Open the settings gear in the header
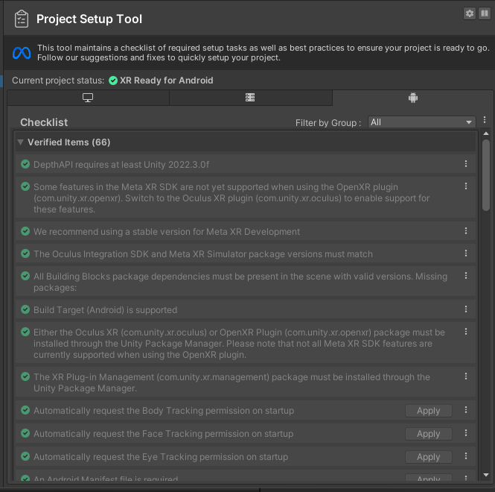The image size is (495, 492). click(469, 13)
